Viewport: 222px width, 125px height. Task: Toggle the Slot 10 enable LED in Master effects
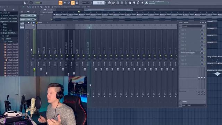pos(205,64)
